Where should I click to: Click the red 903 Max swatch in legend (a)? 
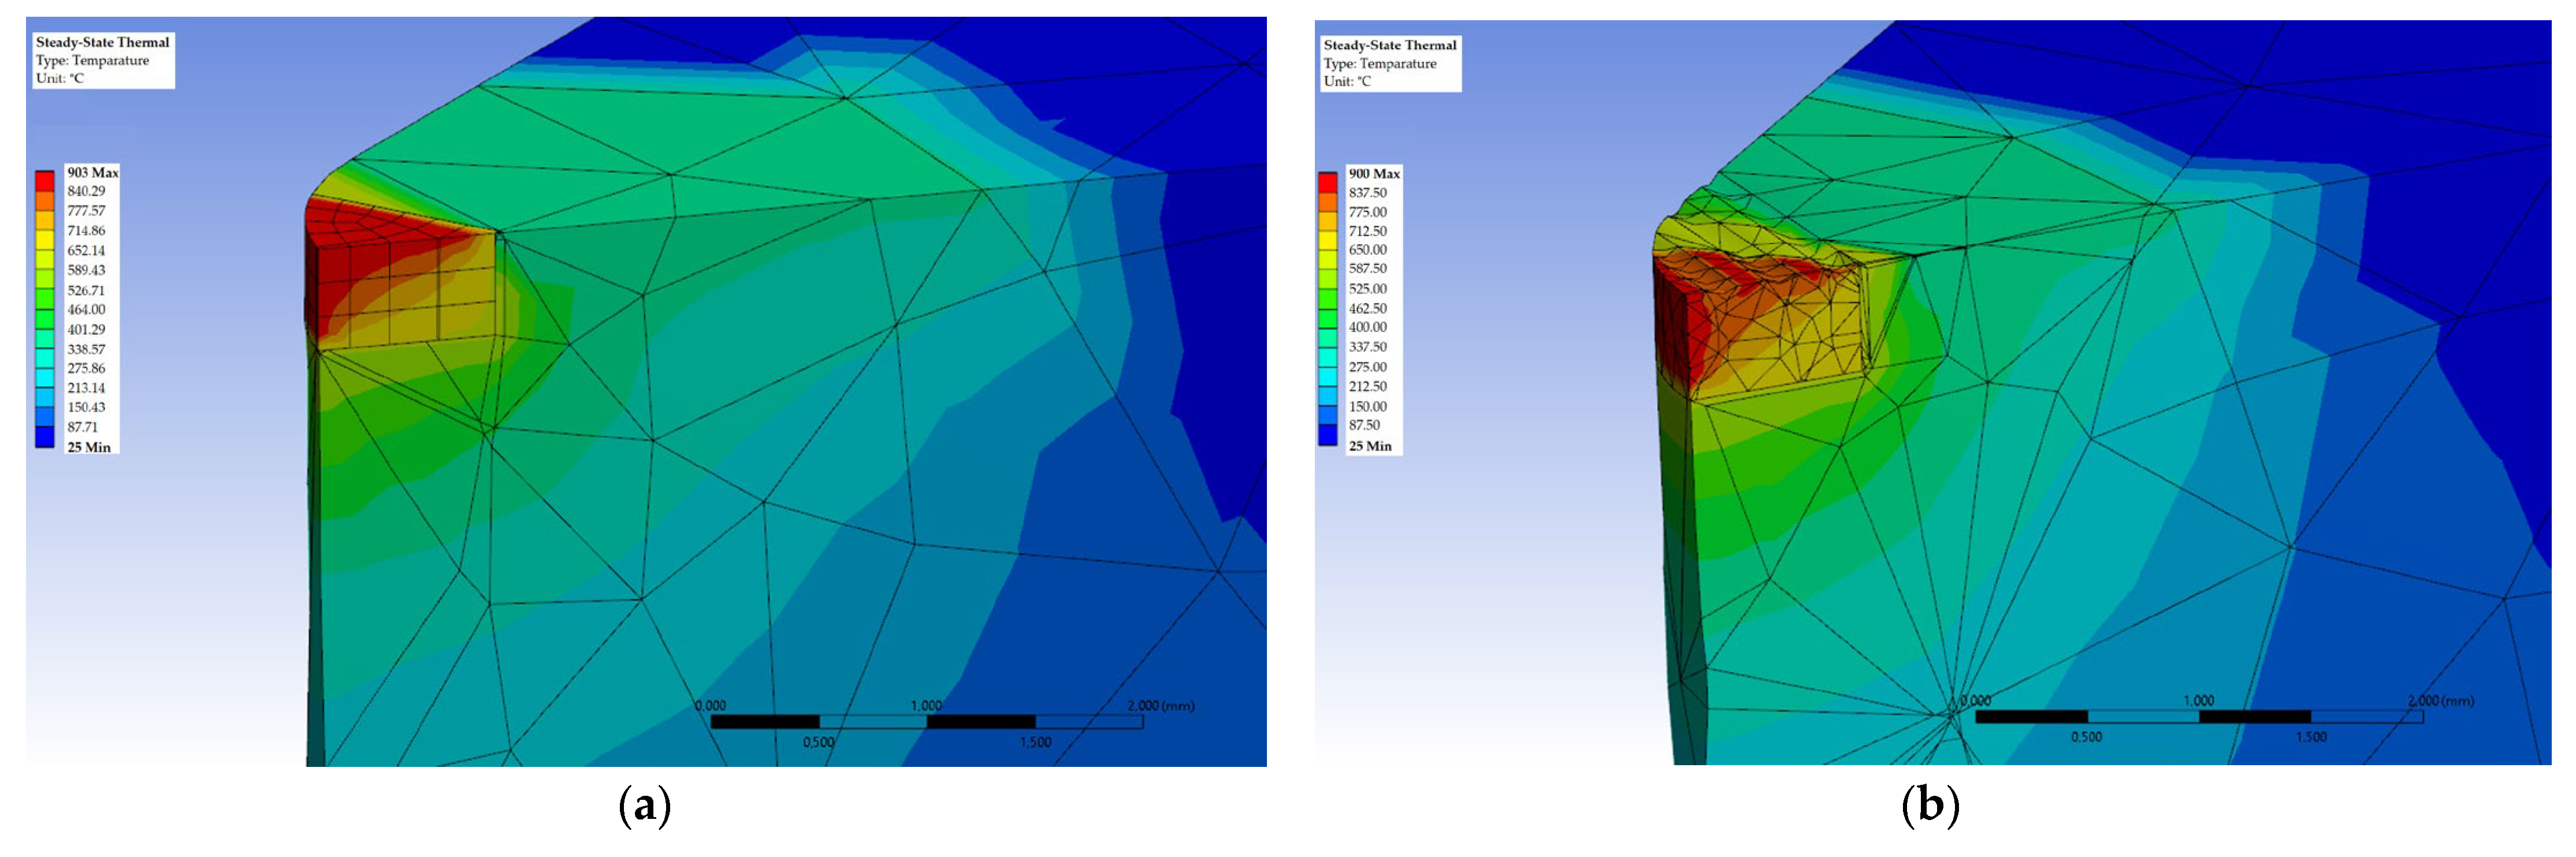coord(45,181)
